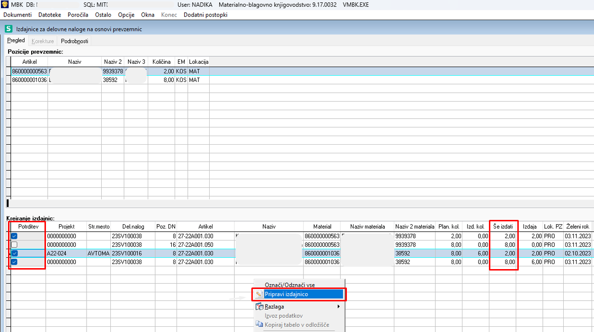Click the green S window icon

(x=8, y=29)
